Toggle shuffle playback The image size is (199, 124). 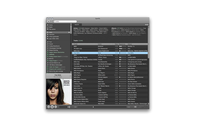[x=135, y=107]
